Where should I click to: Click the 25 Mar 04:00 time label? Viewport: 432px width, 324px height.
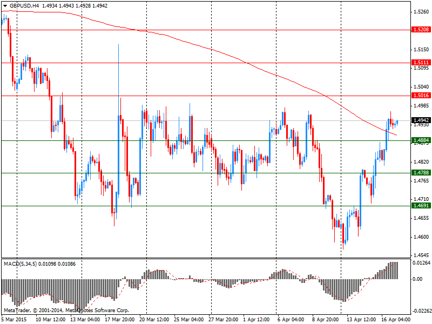coord(189,320)
